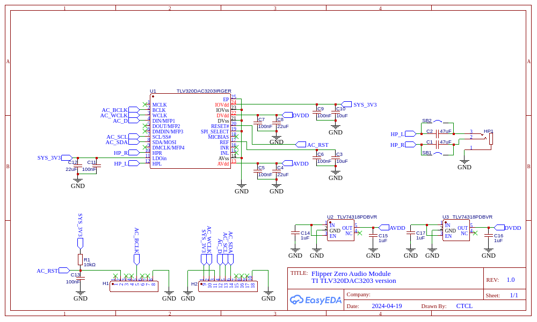The height and width of the screenshot is (322, 537).
Task: Select capacitor C1 47uF symbol
Action: 437,145
